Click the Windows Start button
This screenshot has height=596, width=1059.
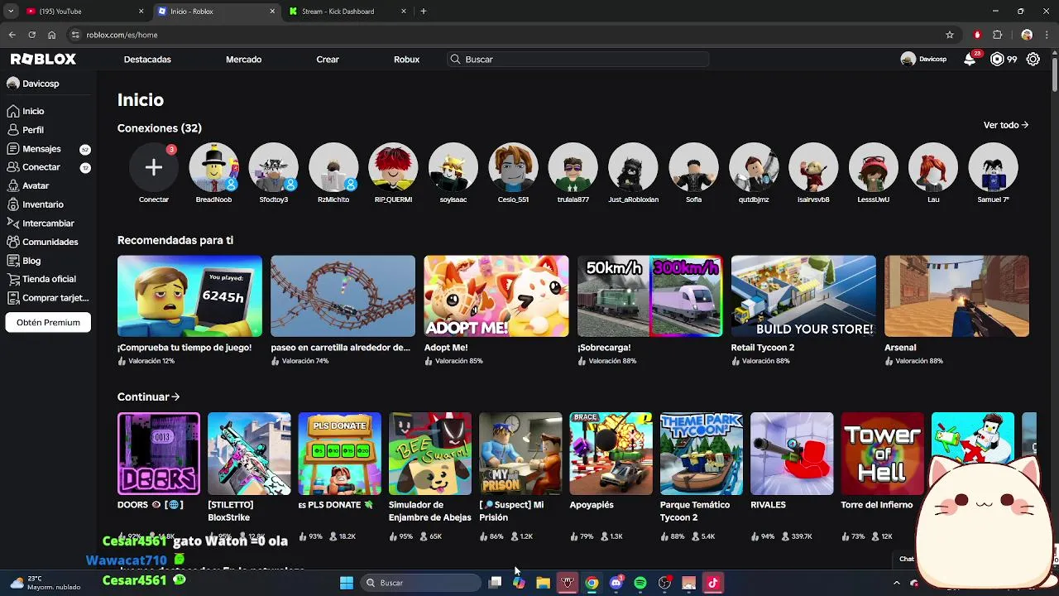(347, 583)
